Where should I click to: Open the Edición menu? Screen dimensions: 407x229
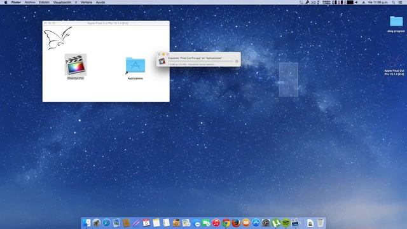click(44, 3)
